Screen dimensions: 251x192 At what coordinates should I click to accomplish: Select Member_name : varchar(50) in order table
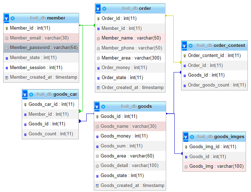click(x=130, y=38)
